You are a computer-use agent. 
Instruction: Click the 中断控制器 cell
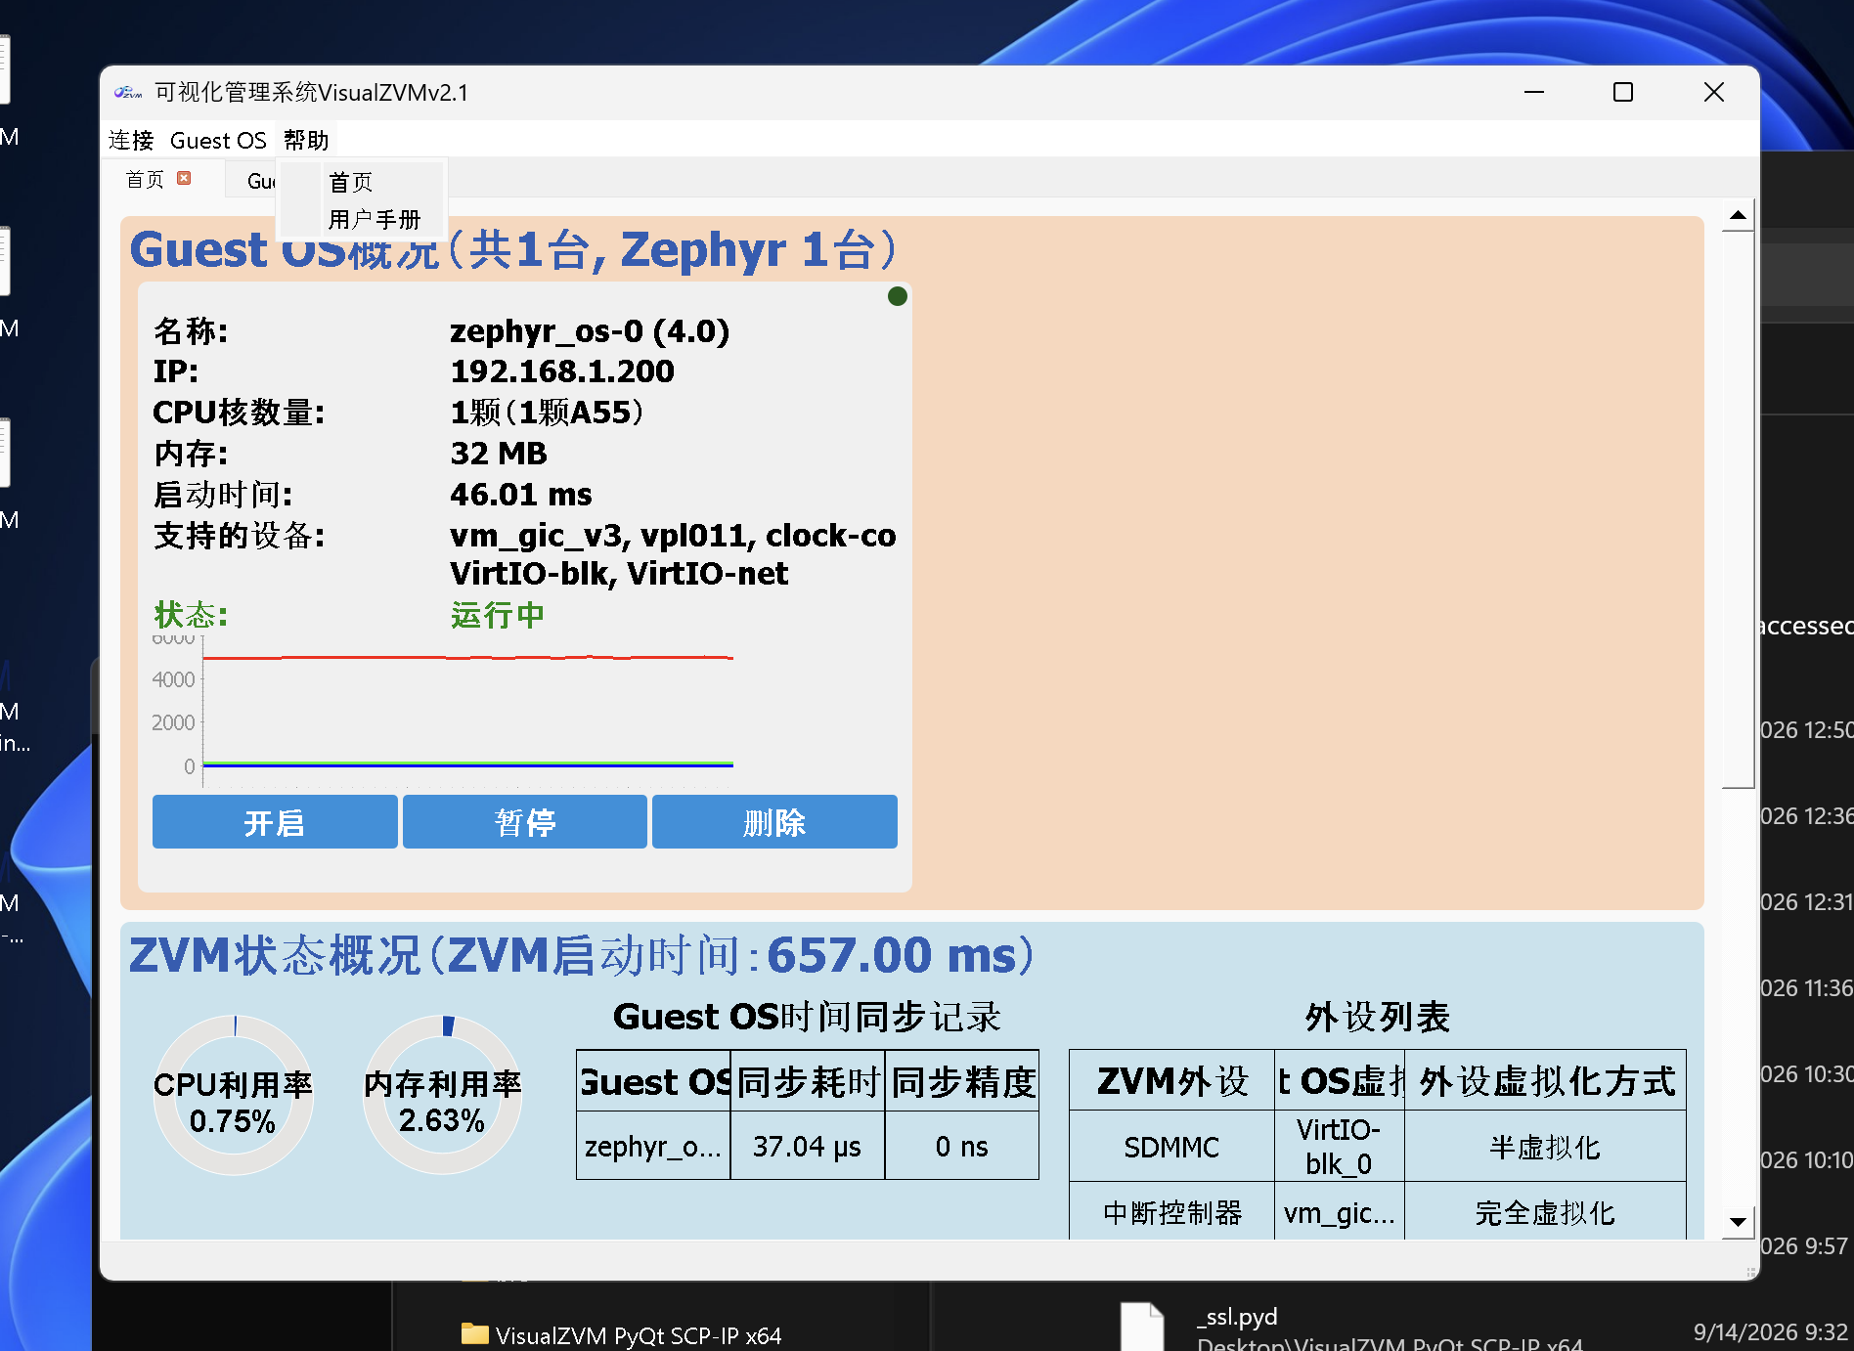(1171, 1212)
